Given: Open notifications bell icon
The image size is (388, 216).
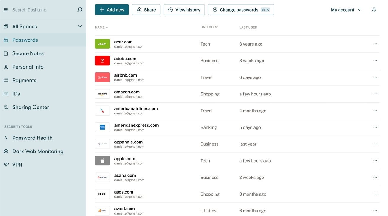Looking at the screenshot, I should 374,10.
